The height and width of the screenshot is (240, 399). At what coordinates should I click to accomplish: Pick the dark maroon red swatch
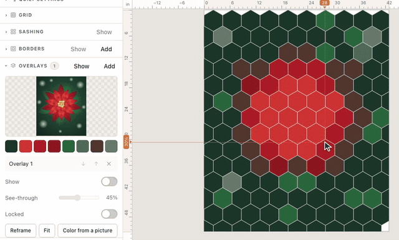point(54,146)
